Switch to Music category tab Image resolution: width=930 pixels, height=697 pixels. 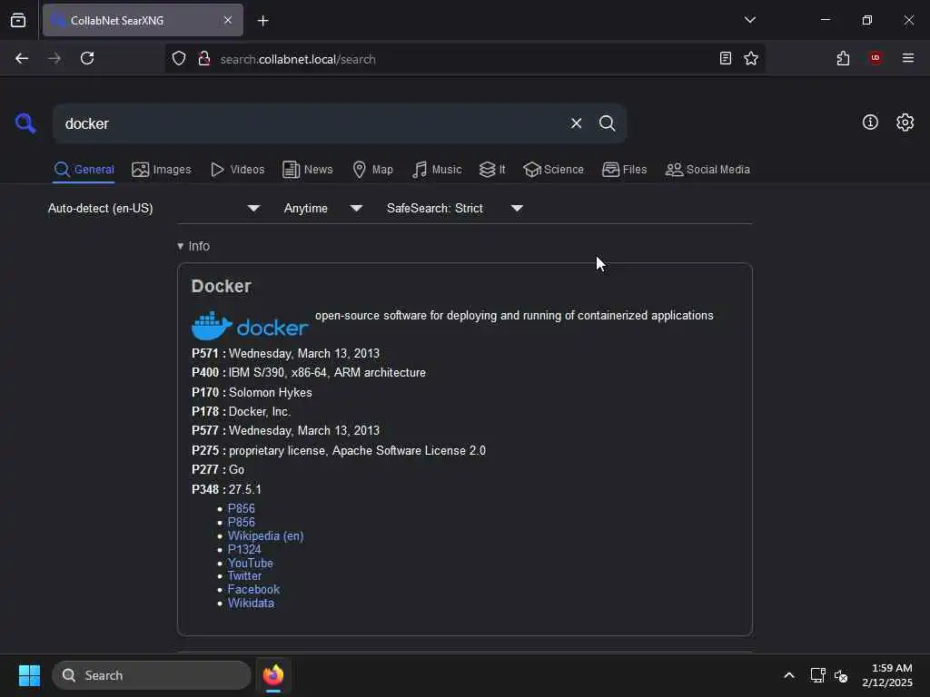437,170
